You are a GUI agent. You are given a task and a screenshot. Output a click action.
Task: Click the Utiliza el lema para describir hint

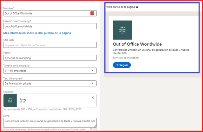coord(44,129)
